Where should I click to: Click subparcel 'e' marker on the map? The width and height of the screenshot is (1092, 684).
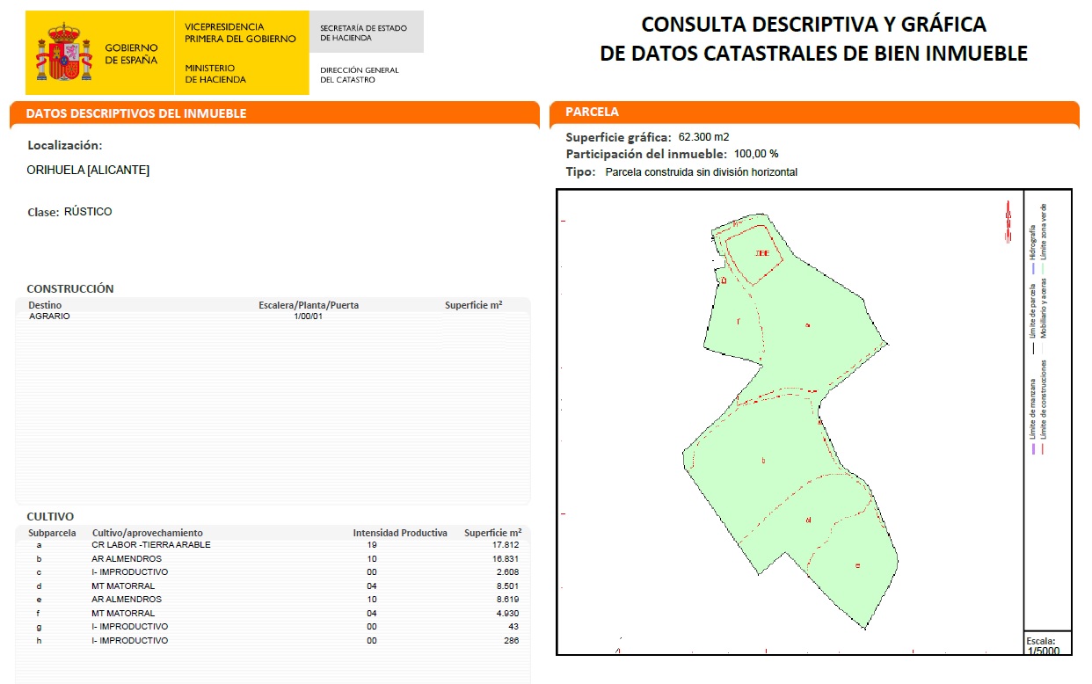pos(856,565)
